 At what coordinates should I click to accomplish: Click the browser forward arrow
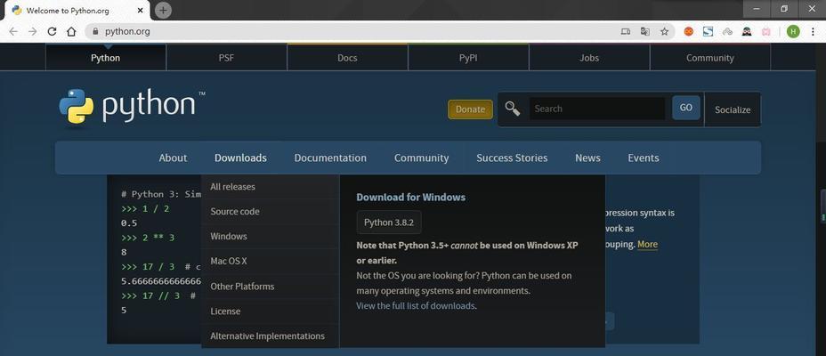(33, 32)
